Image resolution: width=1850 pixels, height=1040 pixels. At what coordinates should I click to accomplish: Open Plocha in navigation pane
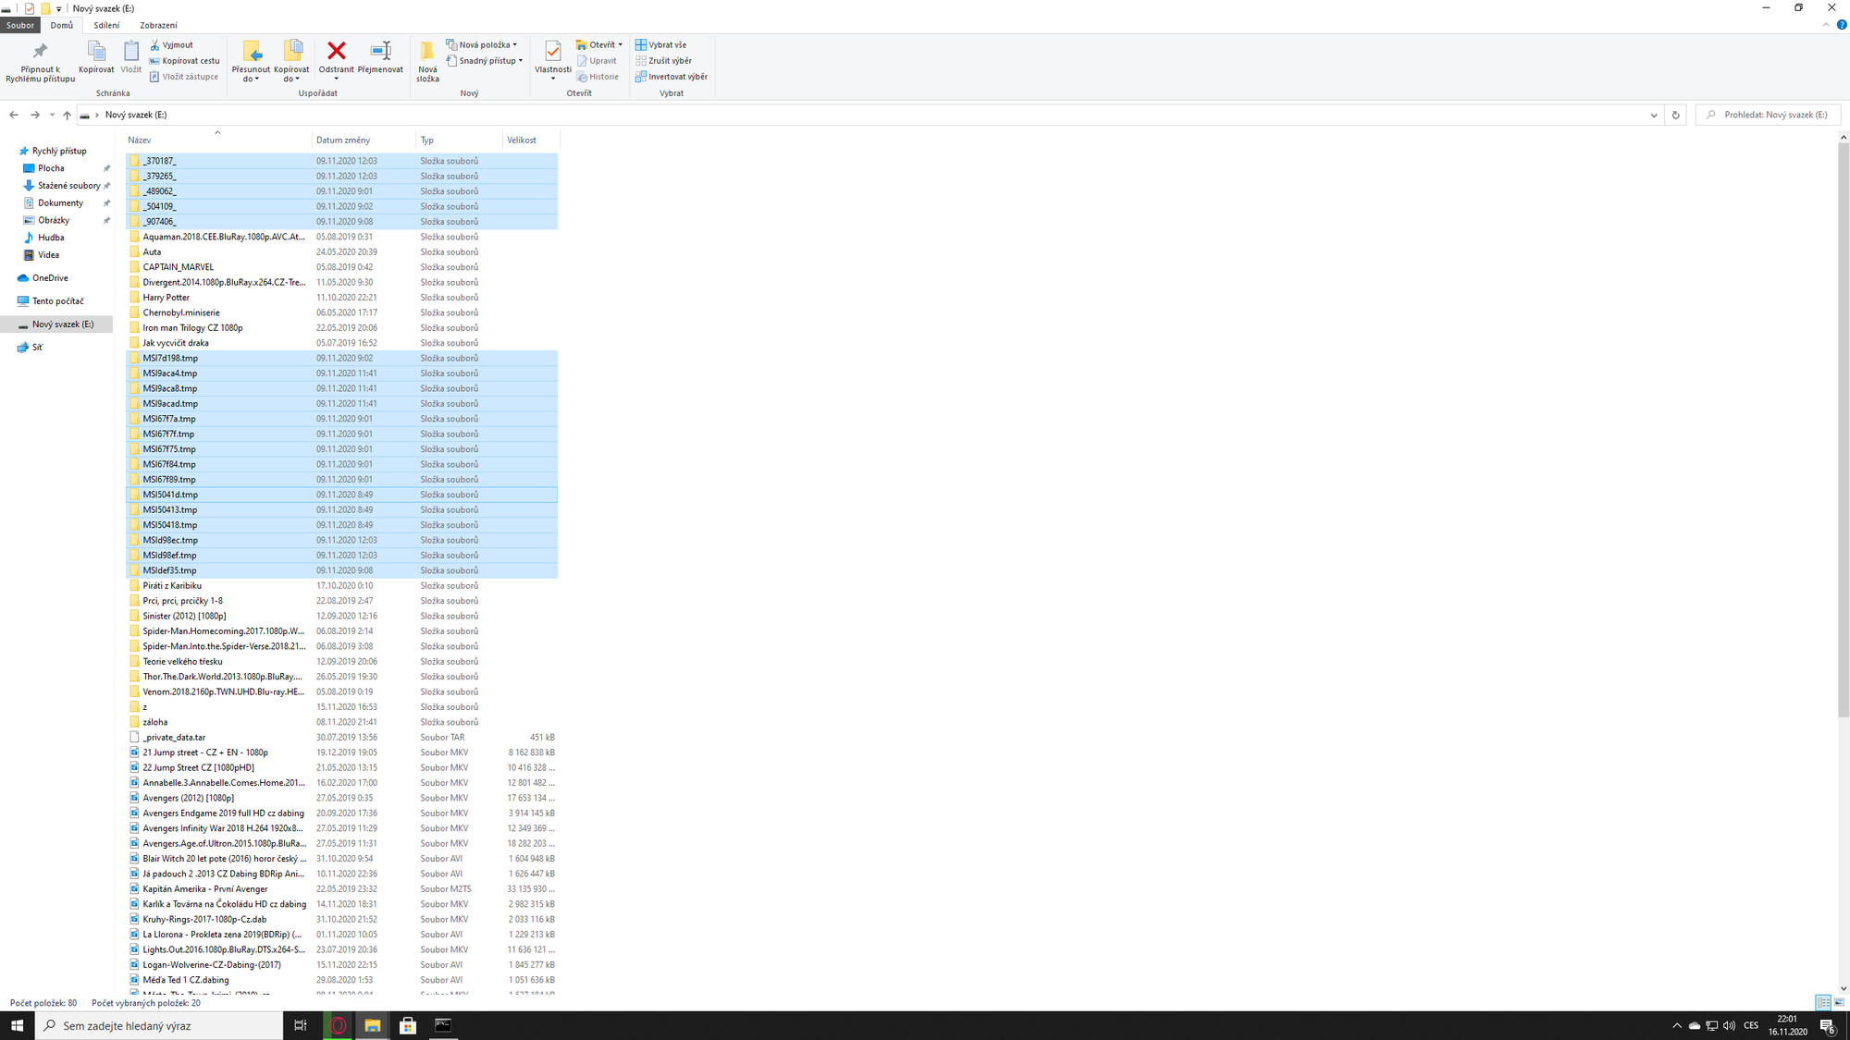click(51, 168)
